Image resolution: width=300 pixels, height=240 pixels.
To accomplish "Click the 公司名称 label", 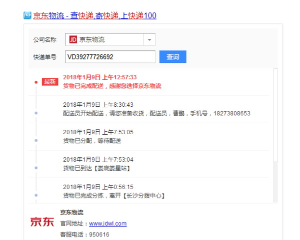I will 45,40.
